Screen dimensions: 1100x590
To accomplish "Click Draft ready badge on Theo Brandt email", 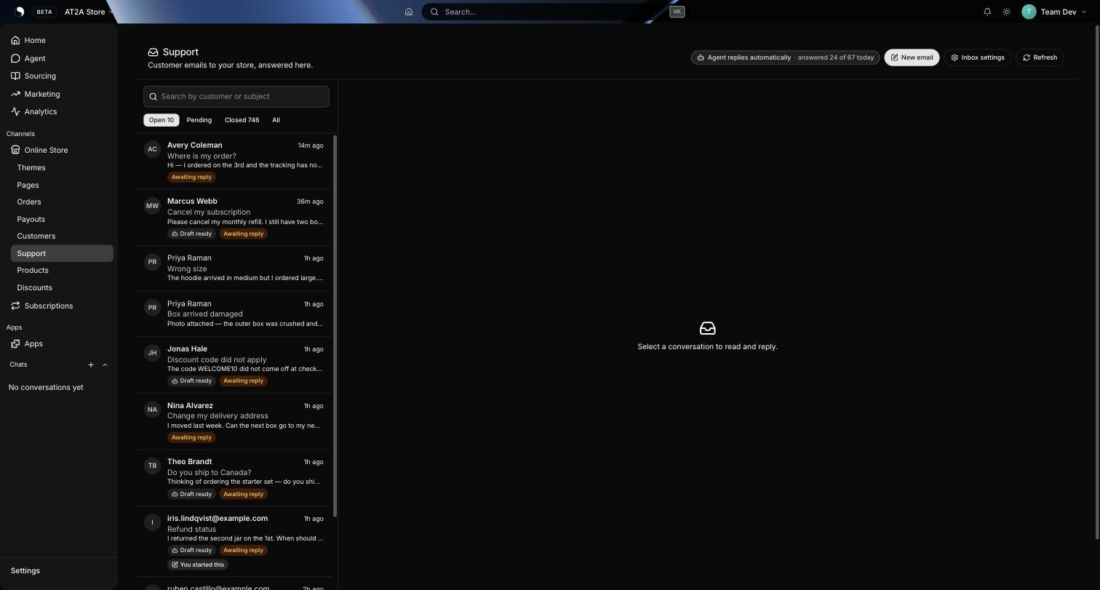I will coord(192,494).
